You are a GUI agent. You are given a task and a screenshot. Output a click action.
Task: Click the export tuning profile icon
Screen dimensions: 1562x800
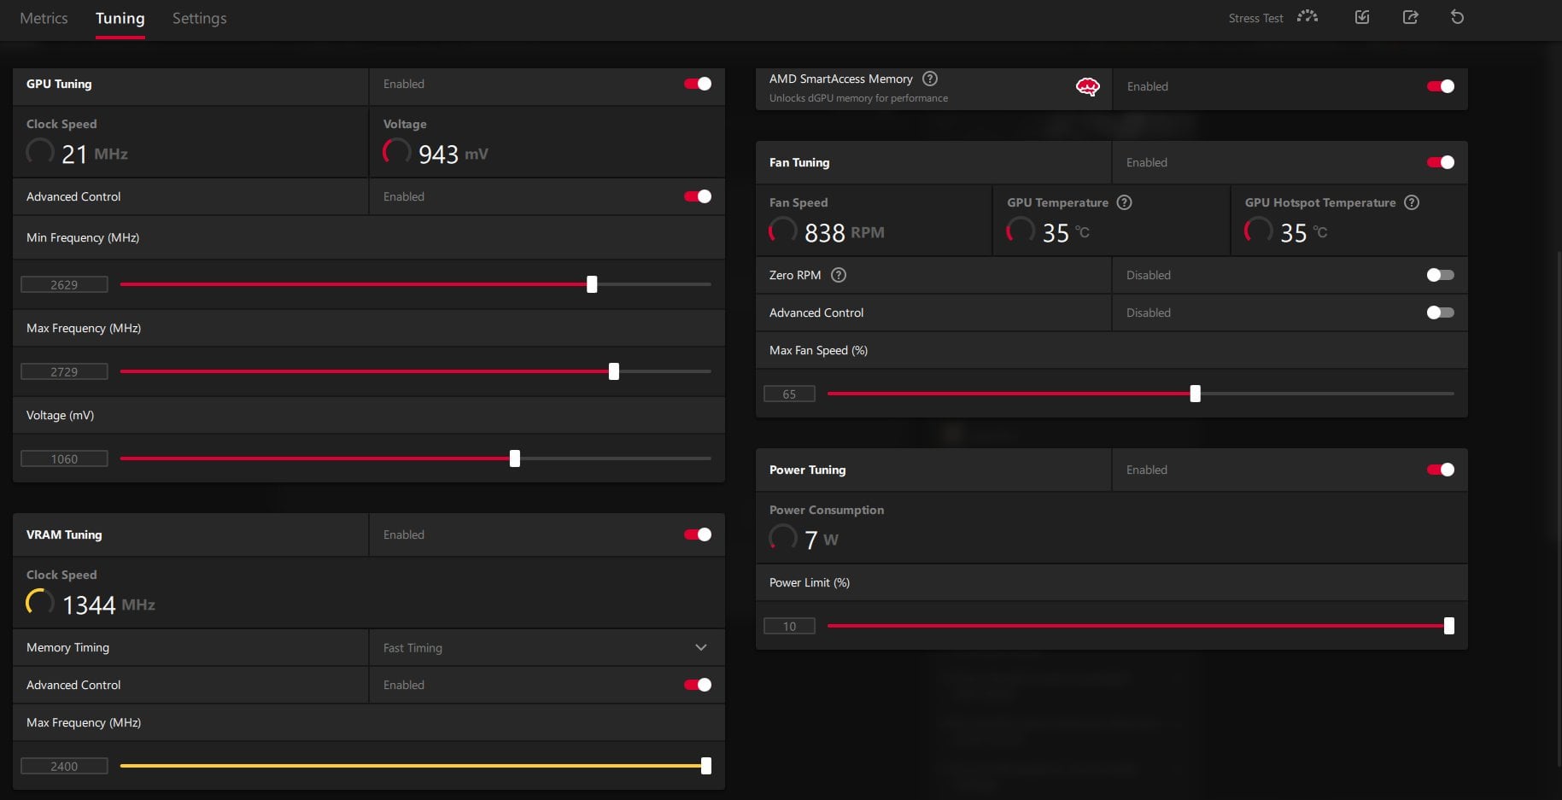(1410, 17)
